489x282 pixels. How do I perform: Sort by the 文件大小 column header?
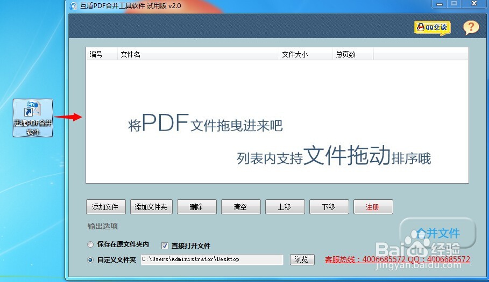306,54
